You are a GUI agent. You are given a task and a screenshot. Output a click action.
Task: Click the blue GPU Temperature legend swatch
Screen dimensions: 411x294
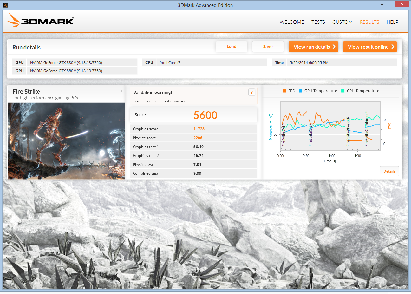300,91
